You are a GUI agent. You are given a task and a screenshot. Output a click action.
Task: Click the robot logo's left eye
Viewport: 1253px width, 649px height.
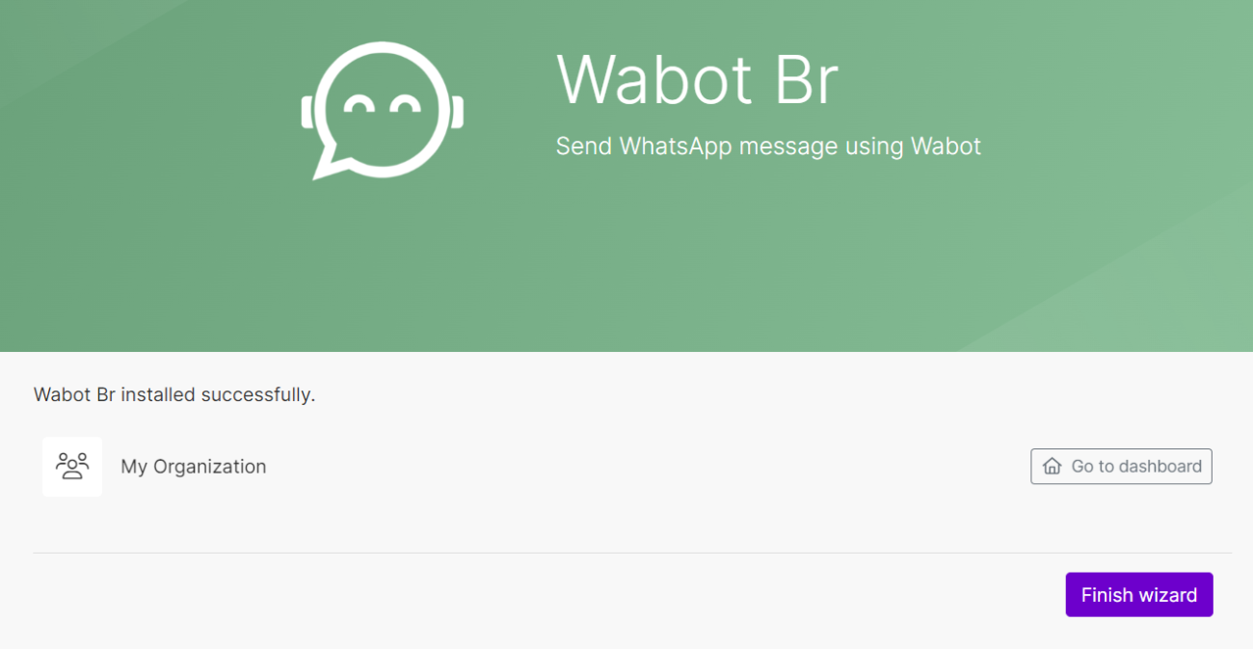point(360,104)
